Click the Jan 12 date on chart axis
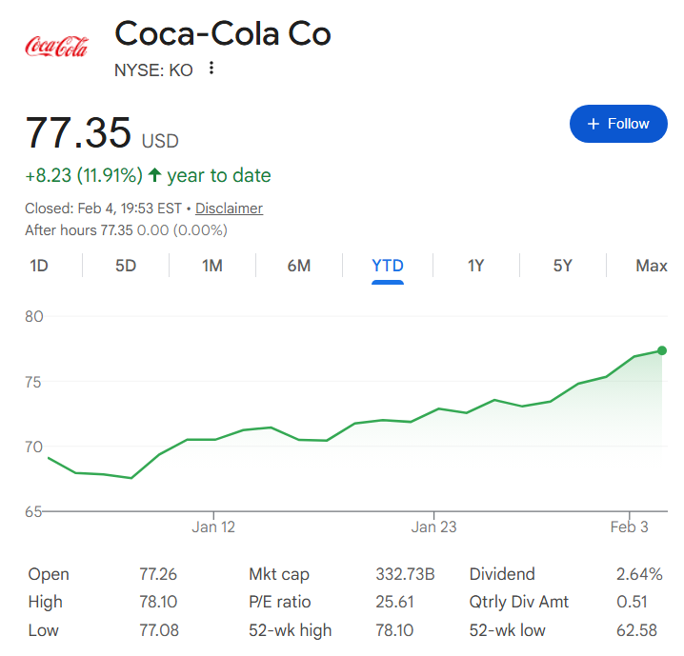This screenshot has width=684, height=656. (213, 527)
